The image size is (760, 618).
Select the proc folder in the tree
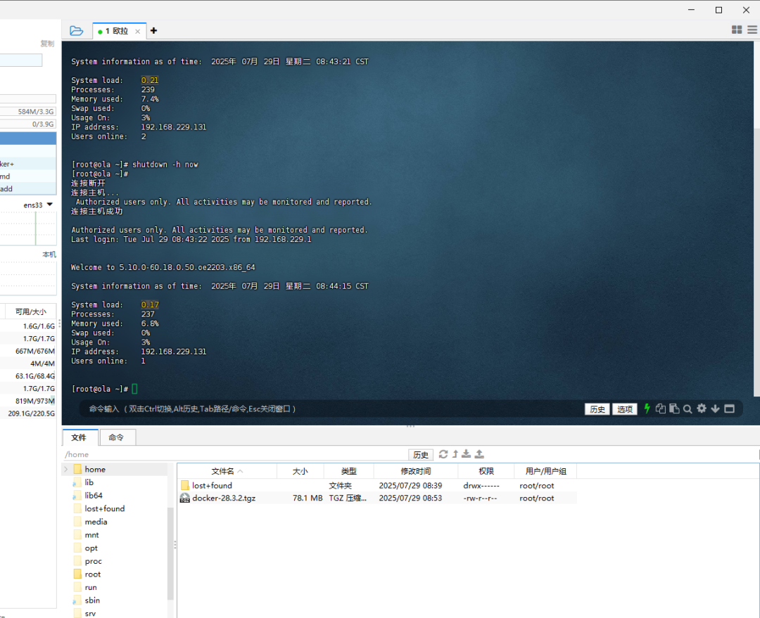[88, 561]
